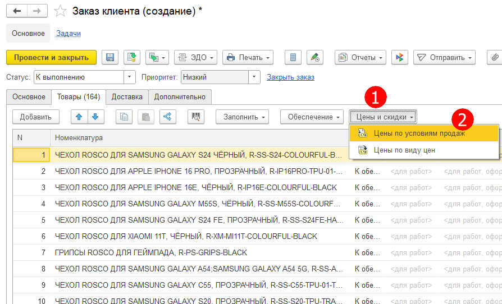Image resolution: width=502 pixels, height=304 pixels.
Task: Expand the Статус dropdown list
Action: coord(130,77)
